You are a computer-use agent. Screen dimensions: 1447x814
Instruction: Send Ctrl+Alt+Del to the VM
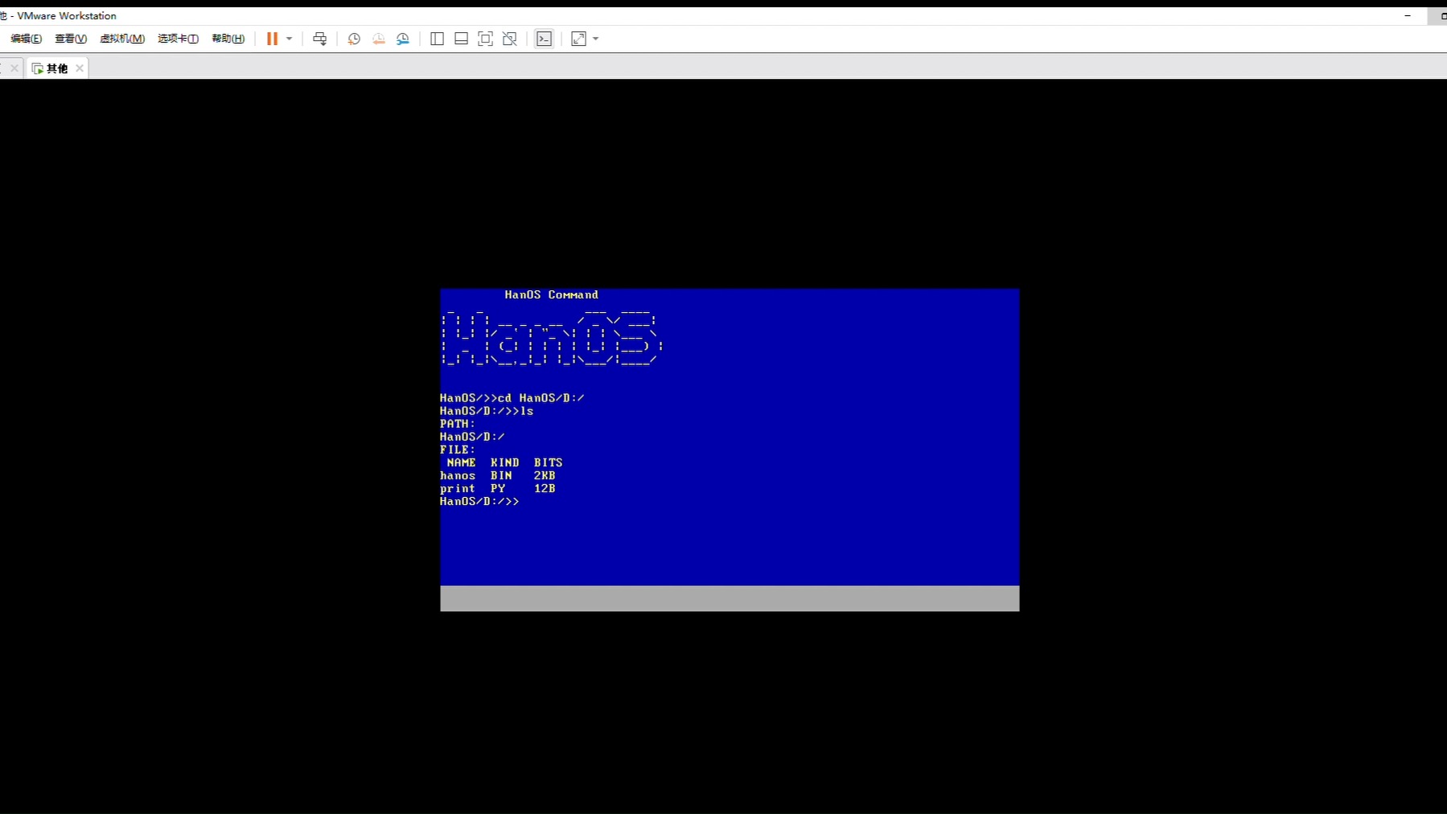320,39
